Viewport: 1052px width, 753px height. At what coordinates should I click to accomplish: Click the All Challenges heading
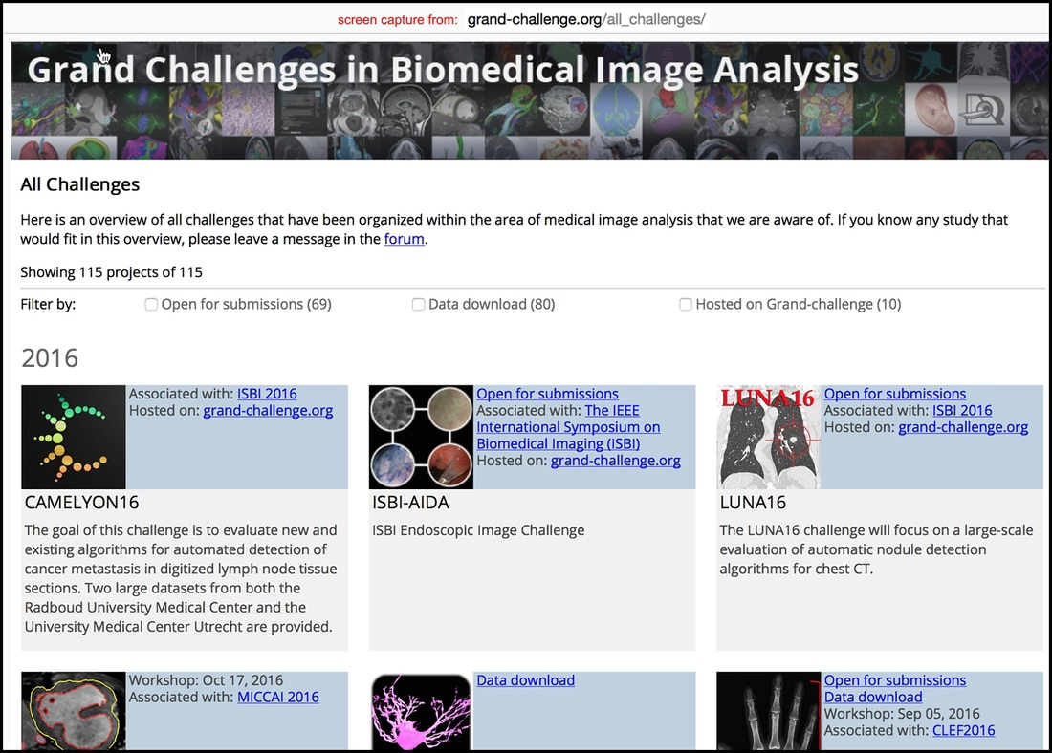pyautogui.click(x=79, y=184)
